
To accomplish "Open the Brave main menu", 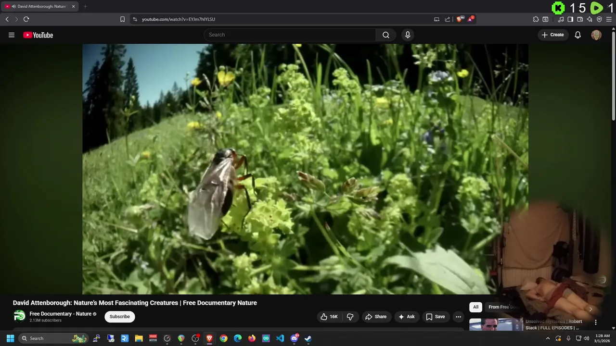I will click(609, 19).
